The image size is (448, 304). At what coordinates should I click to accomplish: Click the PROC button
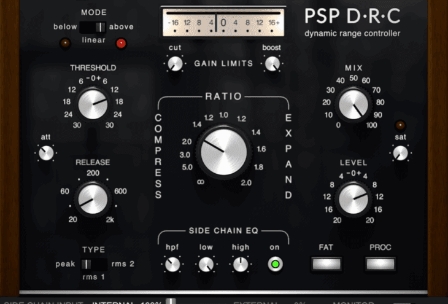click(x=380, y=264)
